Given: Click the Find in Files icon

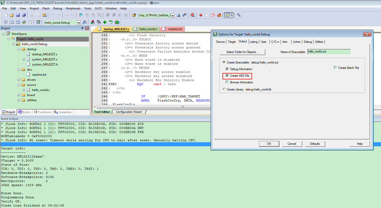Looking at the screenshot, I should coord(134,15).
